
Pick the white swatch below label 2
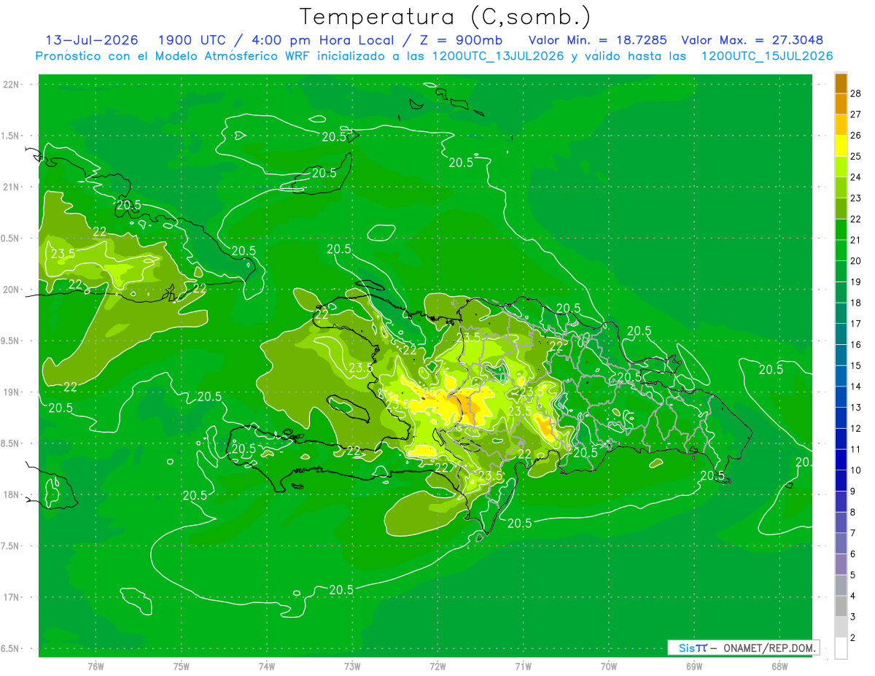841,648
